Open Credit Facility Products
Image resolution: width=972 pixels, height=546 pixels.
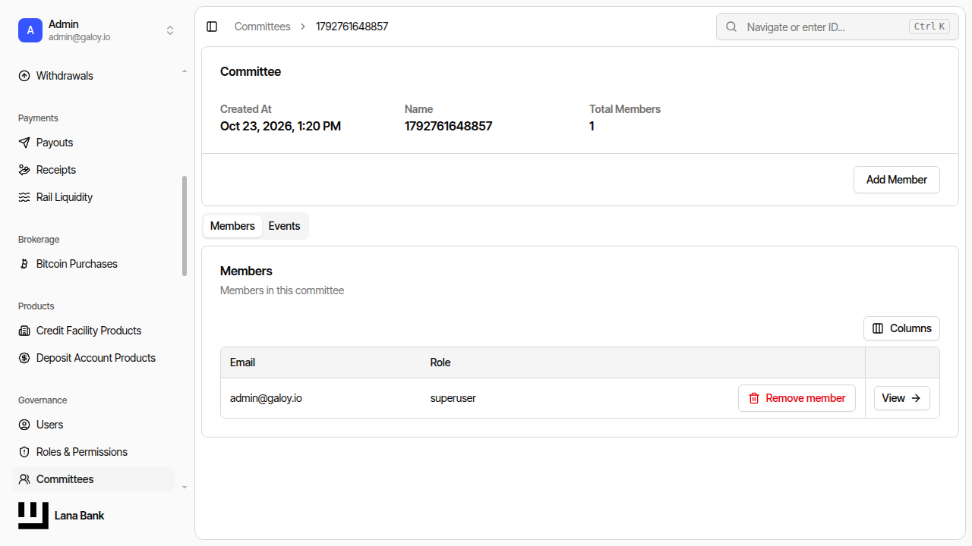pos(93,331)
